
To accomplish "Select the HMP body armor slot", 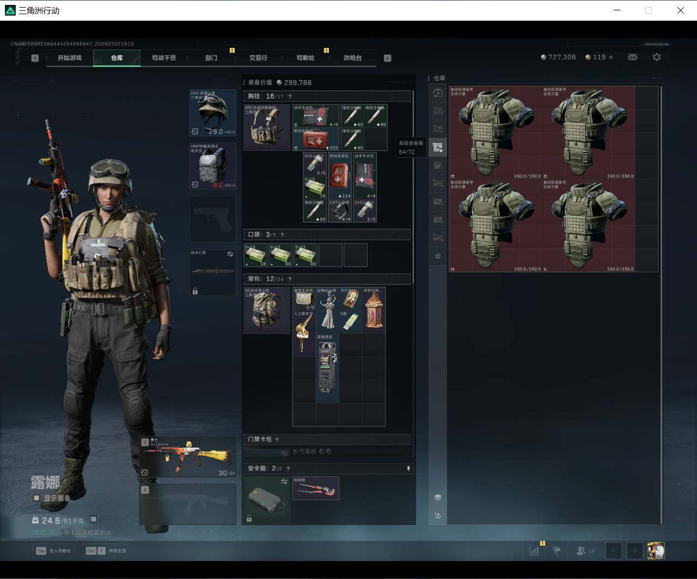I will (213, 166).
